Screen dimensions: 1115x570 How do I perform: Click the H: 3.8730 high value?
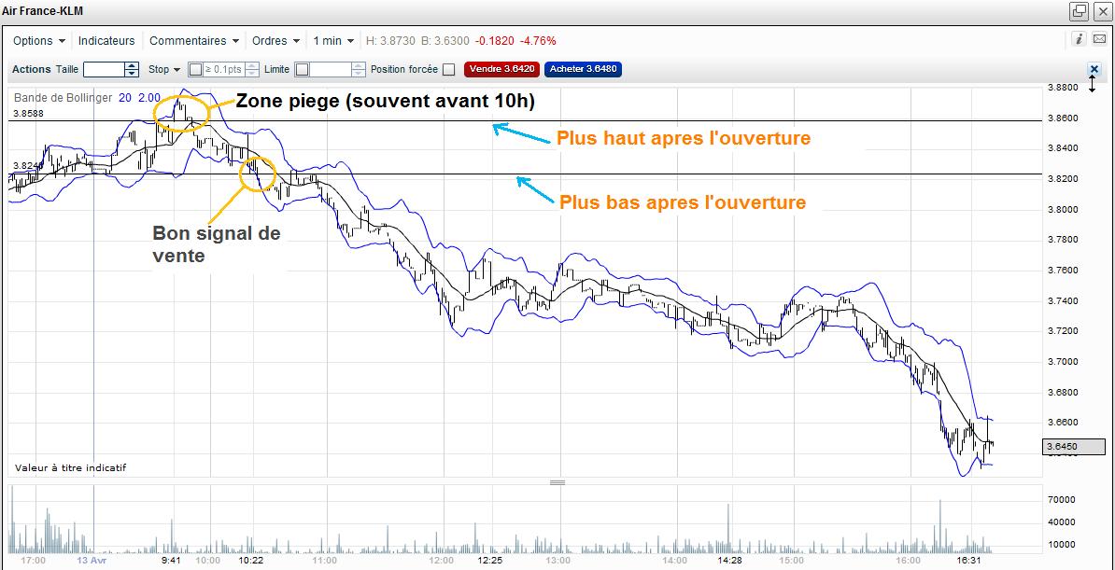point(390,40)
